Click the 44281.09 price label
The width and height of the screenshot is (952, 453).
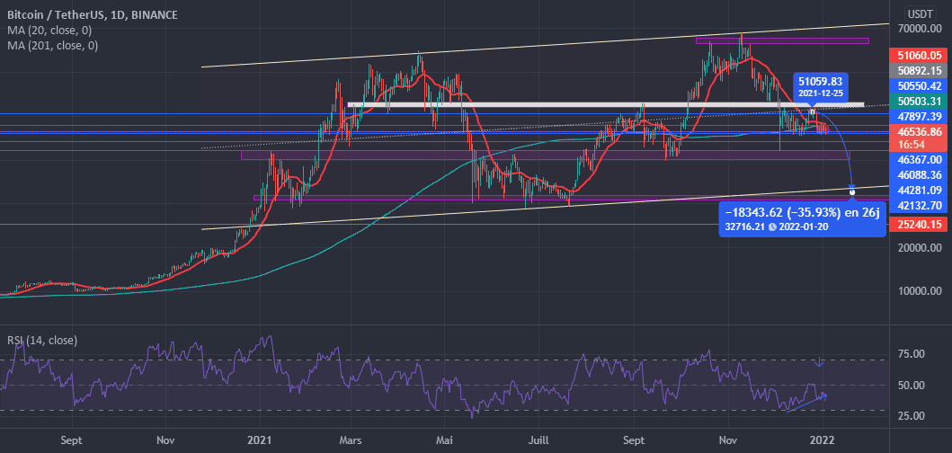tap(917, 190)
